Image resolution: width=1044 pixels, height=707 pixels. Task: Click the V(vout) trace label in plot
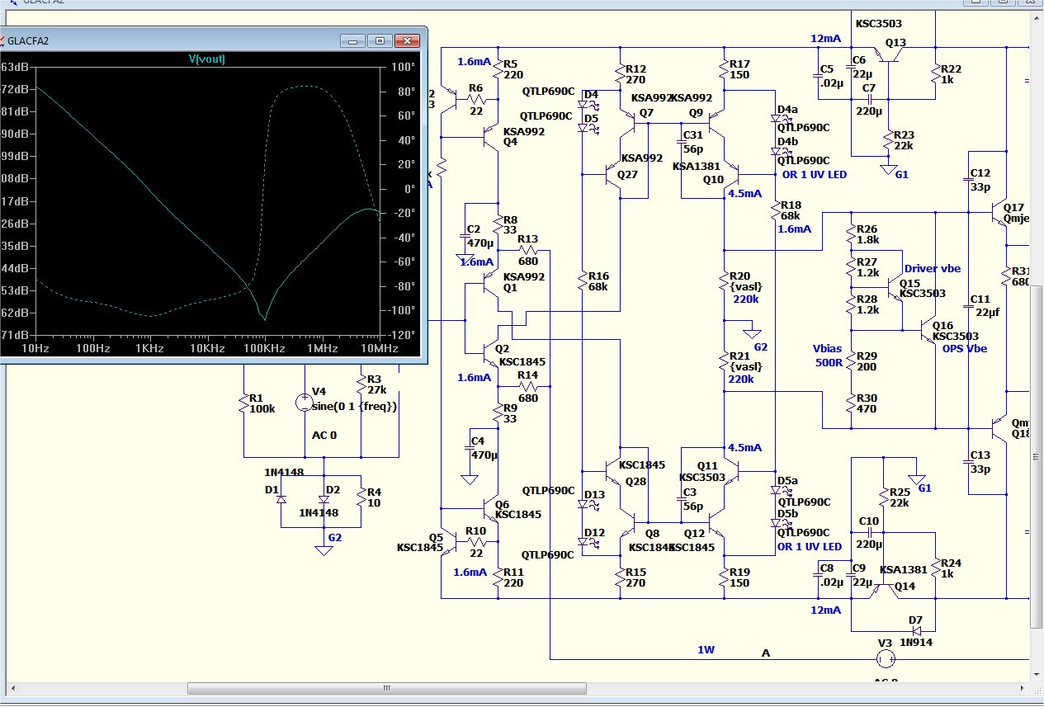pos(205,59)
